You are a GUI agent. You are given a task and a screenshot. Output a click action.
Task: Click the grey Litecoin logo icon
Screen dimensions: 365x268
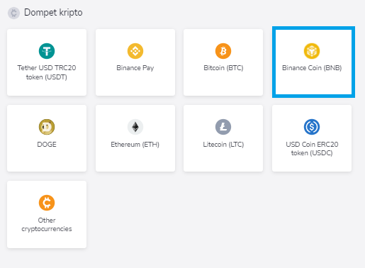tap(223, 127)
